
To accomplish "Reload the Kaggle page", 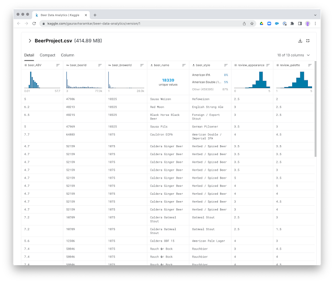I will 34,23.
